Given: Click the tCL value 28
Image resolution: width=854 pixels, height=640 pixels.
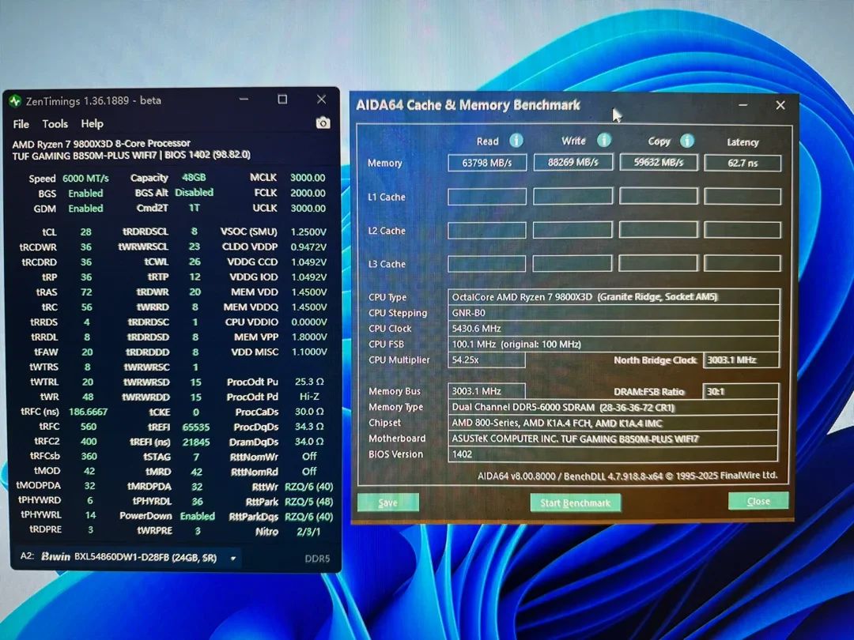Looking at the screenshot, I should pyautogui.click(x=86, y=232).
